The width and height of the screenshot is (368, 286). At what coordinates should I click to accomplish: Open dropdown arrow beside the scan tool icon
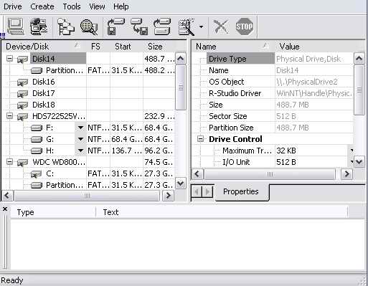[202, 27]
